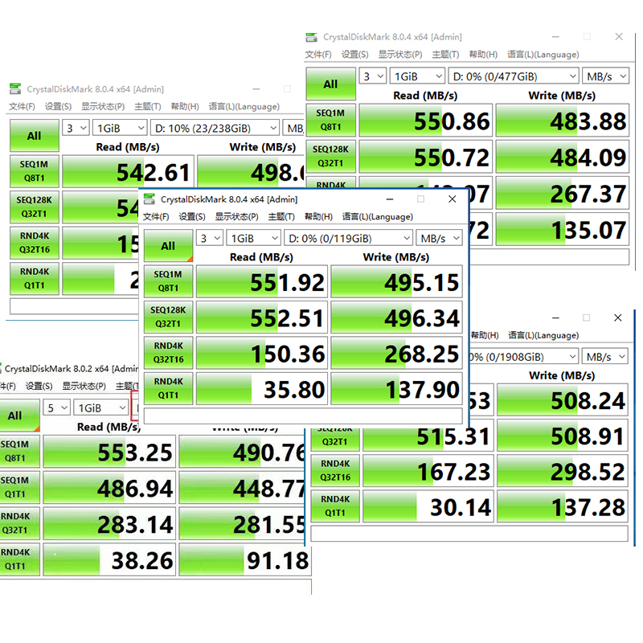Viewport: 643px width, 643px height.
Task: Open 语言(L)(Language) menu in 119GiB window
Action: click(377, 216)
